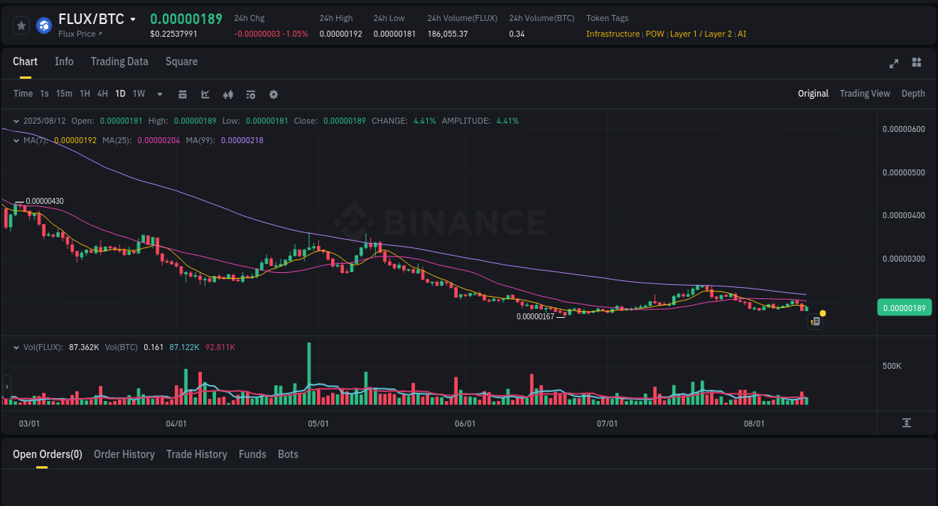Open more time intervals dropdown

[x=160, y=94]
